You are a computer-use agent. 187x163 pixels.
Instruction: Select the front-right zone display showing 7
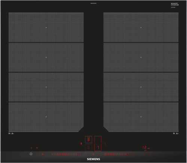[x=98, y=148]
